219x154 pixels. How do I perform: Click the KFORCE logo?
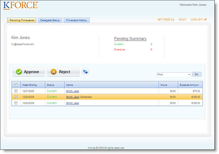pos(21,6)
